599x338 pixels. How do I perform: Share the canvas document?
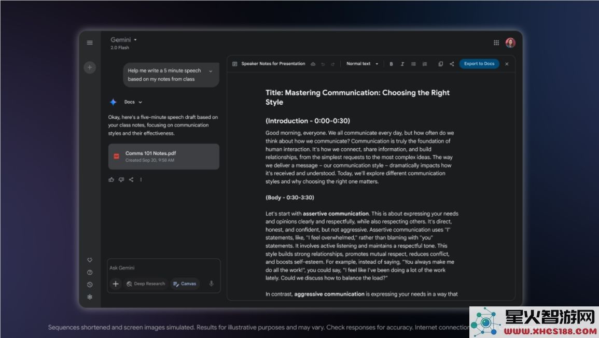click(452, 64)
